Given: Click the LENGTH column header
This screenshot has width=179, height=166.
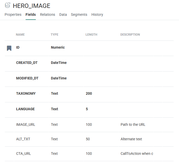Looking at the screenshot, I should tap(91, 35).
